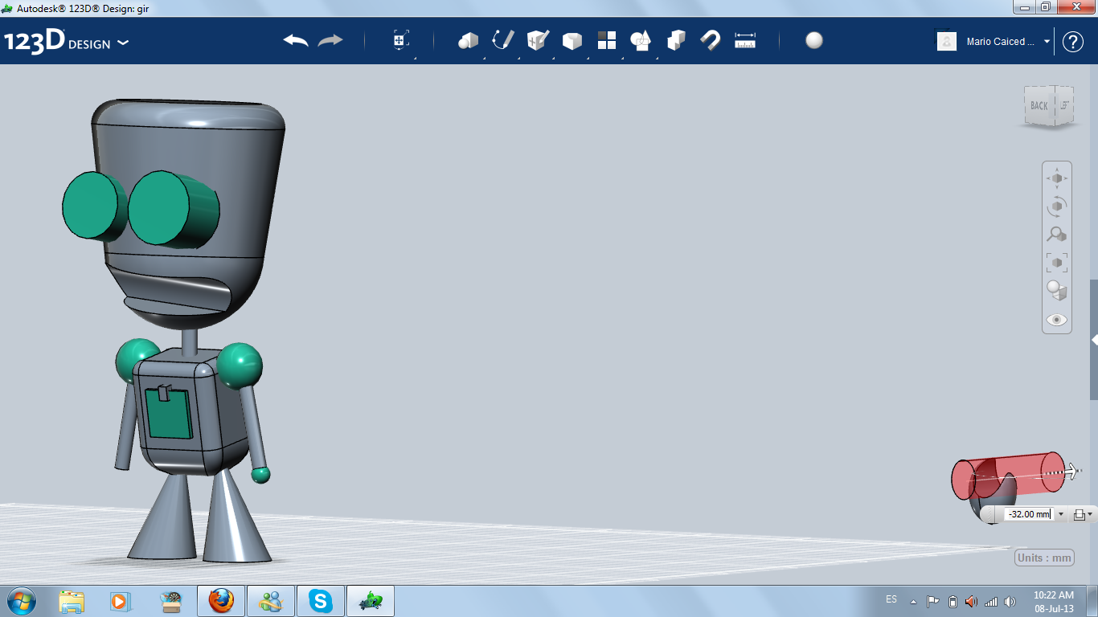Screen dimensions: 1098x617
Task: Open the Transform tool in the toolbar
Action: tap(401, 40)
